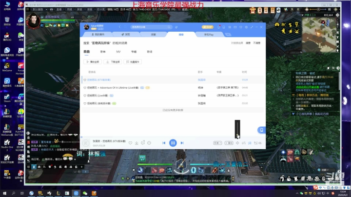Click the KuGou icon in taskbar

[x=76, y=193]
